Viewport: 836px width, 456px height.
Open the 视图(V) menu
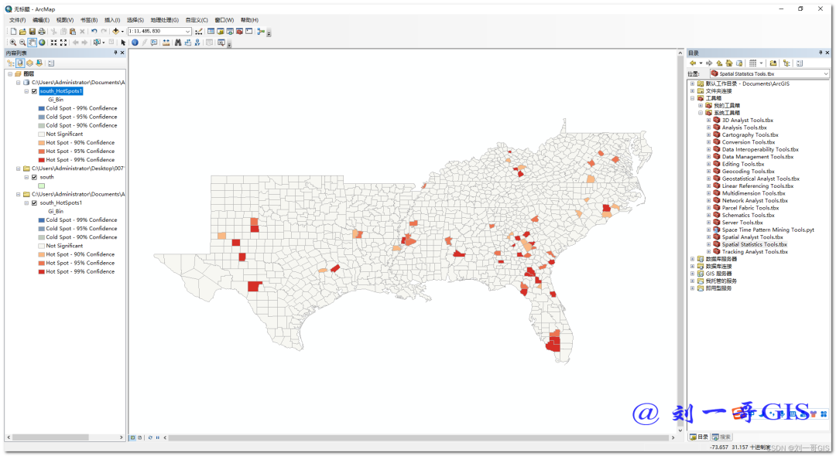point(65,20)
